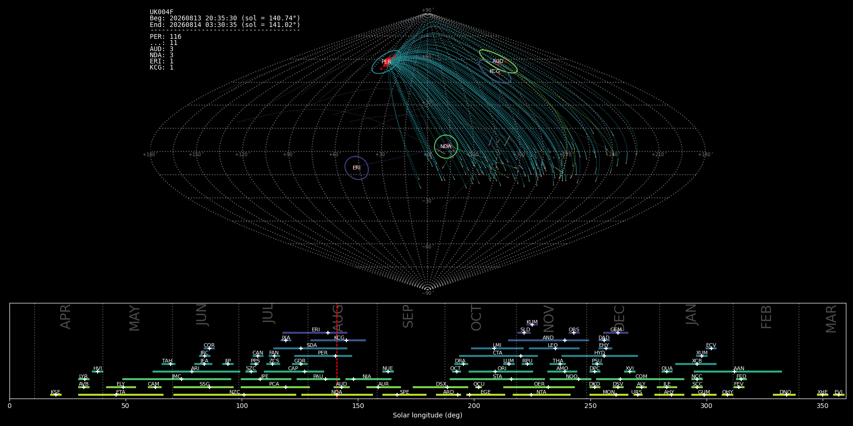
Task: Select the SDA shower activity bar
Action: (x=310, y=348)
